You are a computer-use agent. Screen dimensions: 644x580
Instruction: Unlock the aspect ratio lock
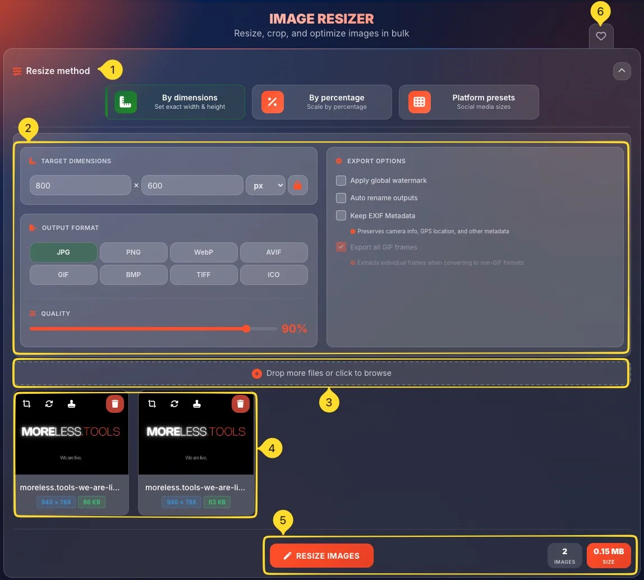(298, 185)
